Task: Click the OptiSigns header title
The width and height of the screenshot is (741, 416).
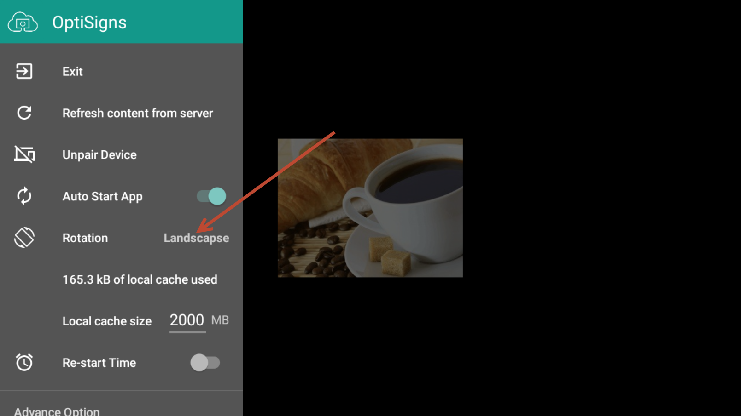Action: tap(89, 23)
